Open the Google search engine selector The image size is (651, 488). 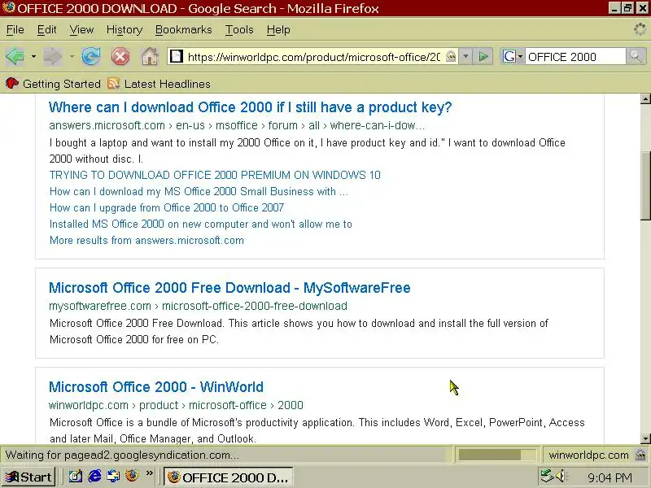(513, 56)
